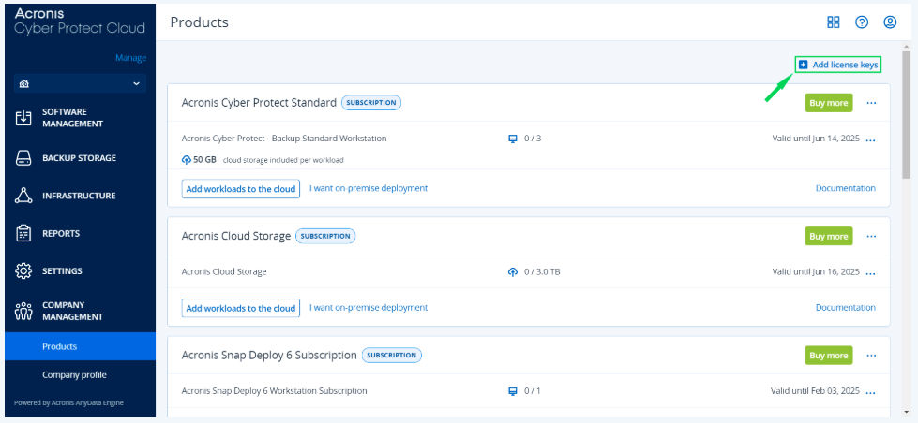Open more options for Acronis Cloud Storage card header

[x=871, y=237]
